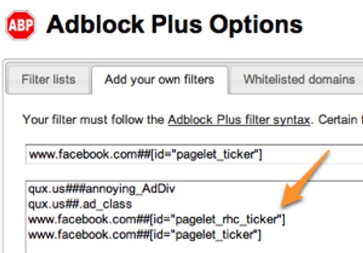Open the Adblock Plus filter syntax link
The height and width of the screenshot is (253, 363).
point(239,120)
